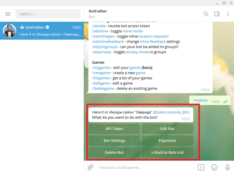Focus the "Написать сообщение..." message input

pyautogui.click(x=146, y=168)
